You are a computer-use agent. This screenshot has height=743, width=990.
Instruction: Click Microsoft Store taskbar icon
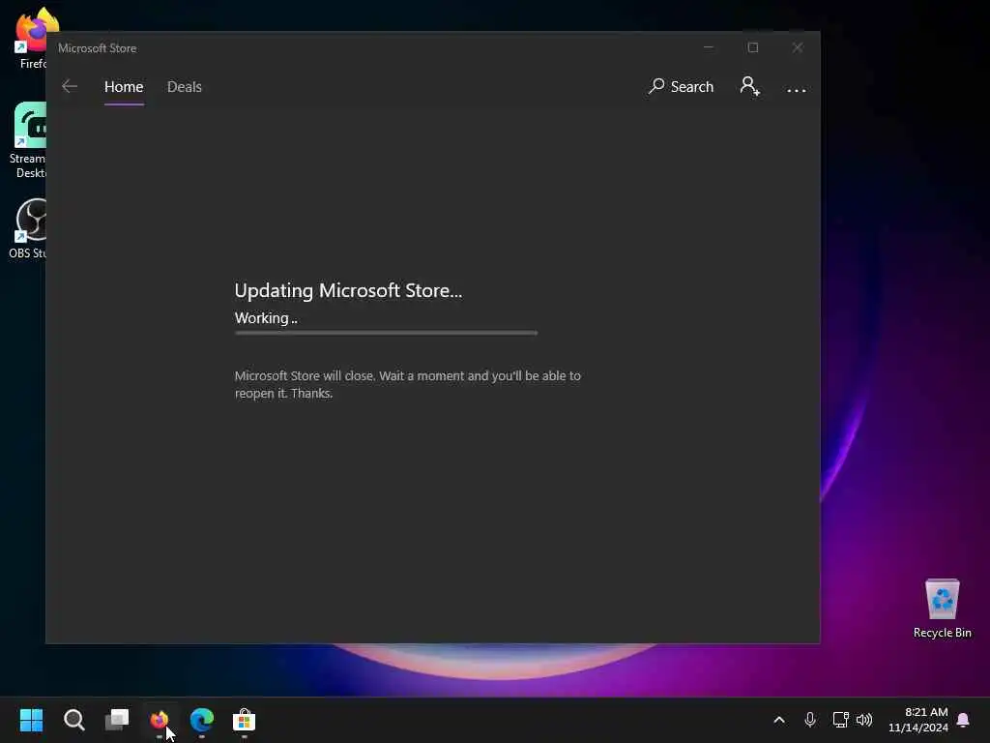coord(245,720)
